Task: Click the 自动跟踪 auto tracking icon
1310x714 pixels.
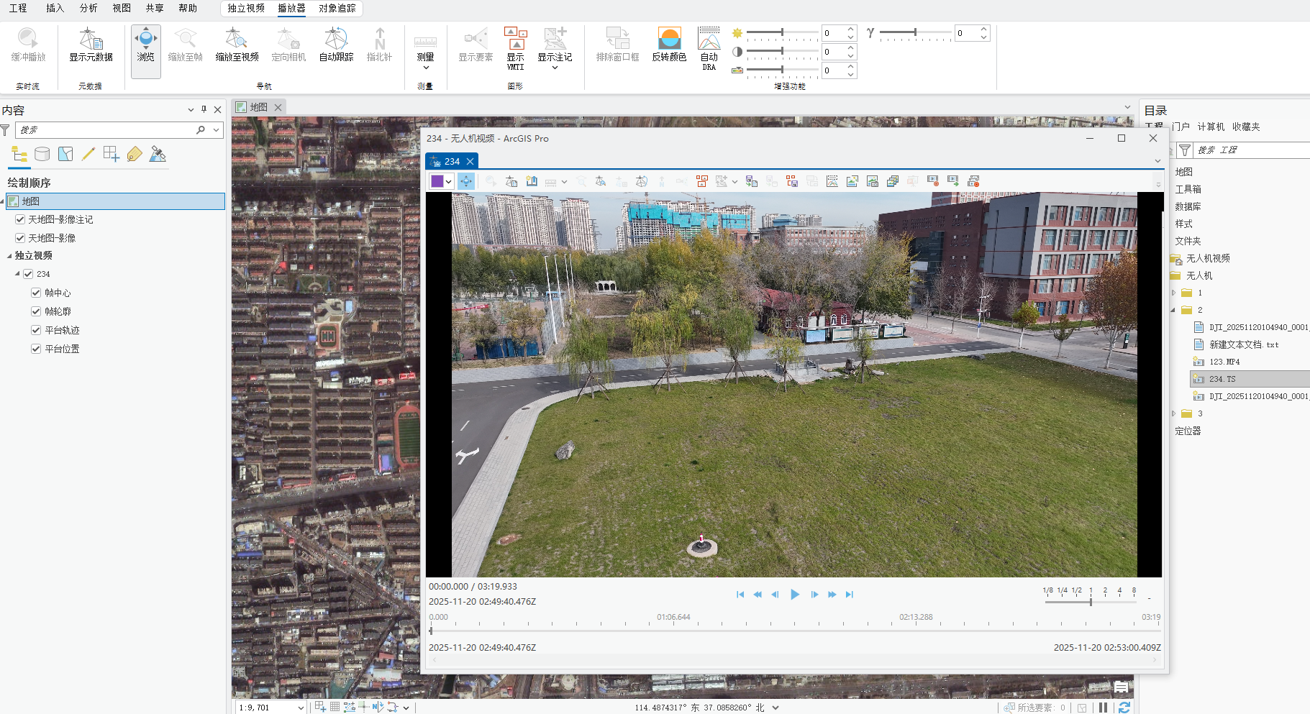Action: 336,45
